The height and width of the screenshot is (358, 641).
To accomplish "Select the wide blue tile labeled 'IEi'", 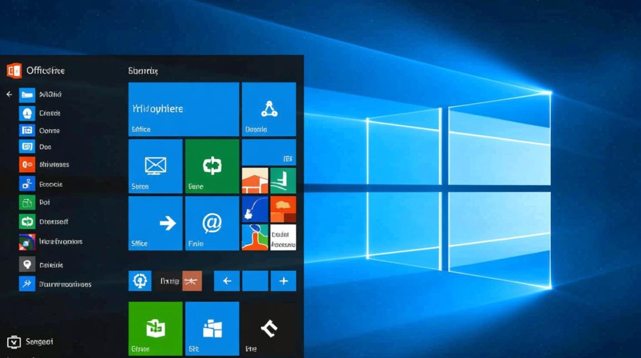I will (x=269, y=152).
